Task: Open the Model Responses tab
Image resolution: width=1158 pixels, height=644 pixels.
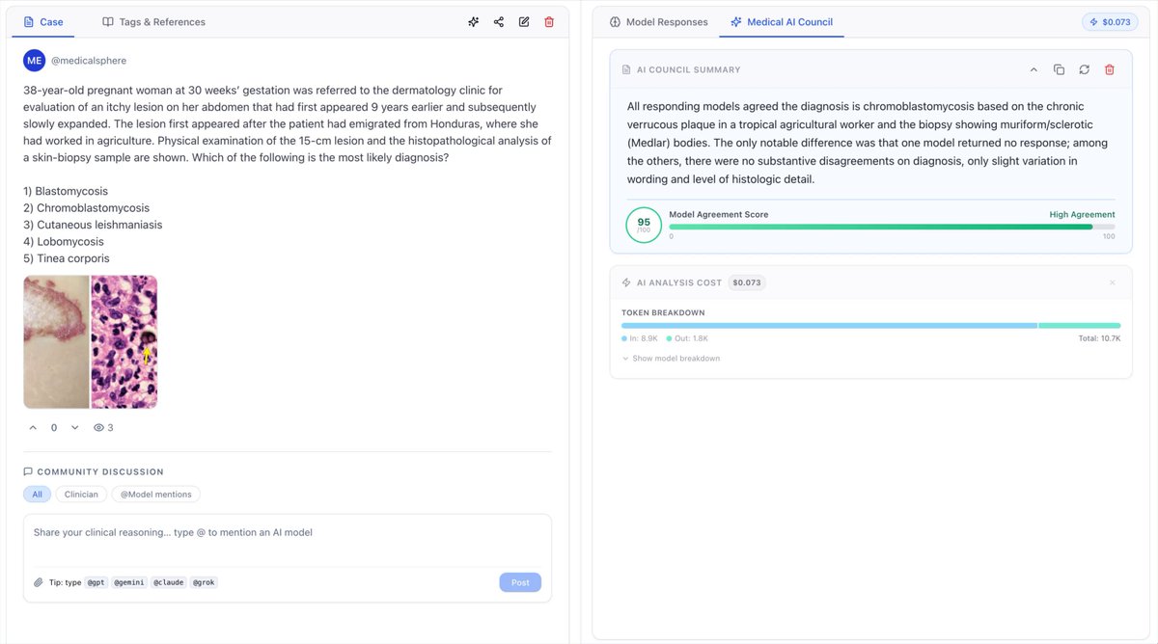Action: [x=658, y=22]
